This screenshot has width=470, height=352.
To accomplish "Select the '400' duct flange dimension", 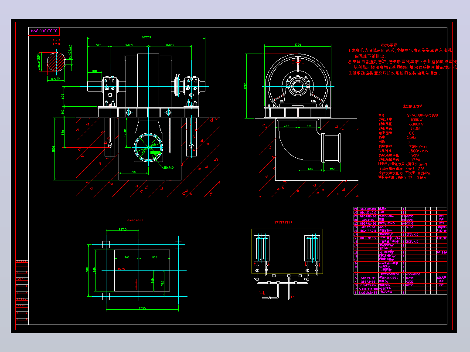I will (332, 169).
